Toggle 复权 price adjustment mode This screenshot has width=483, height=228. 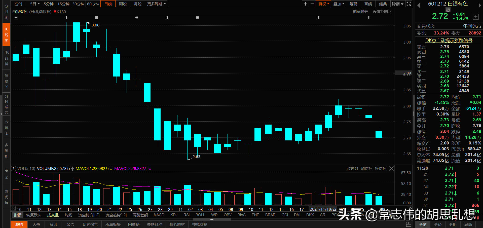point(323,4)
